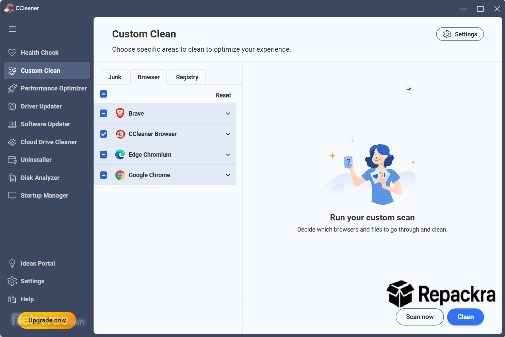Expand the Google Chrome options chevron
The width and height of the screenshot is (505, 337).
[228, 175]
